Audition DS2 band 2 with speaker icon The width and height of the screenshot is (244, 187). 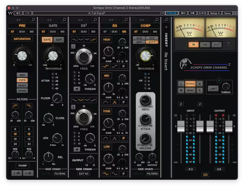coord(77,149)
